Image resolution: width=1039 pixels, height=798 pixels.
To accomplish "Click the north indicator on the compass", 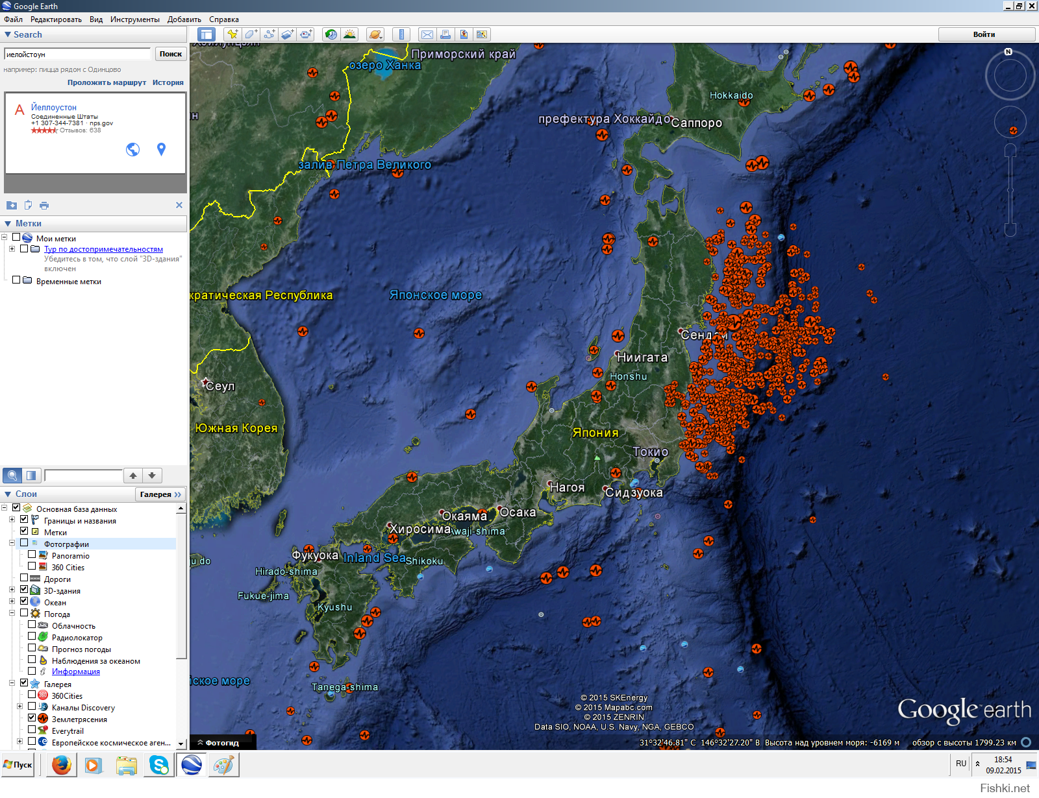I will coord(1008,52).
